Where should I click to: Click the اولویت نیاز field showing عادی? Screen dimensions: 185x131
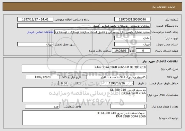tap(132, 38)
